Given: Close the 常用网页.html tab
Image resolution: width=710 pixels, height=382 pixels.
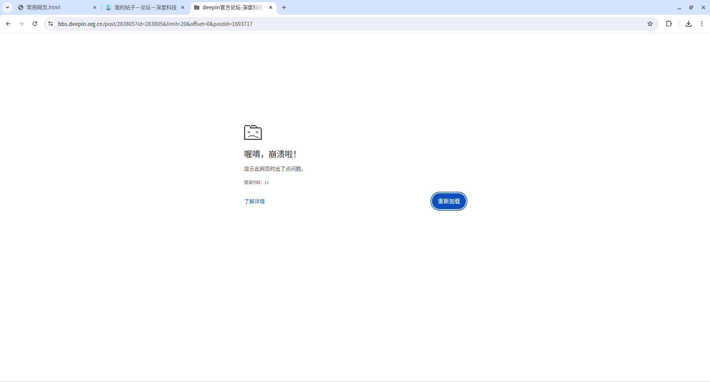Looking at the screenshot, I should (x=95, y=7).
